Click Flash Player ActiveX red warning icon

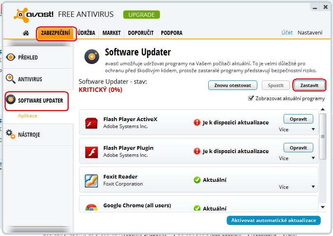(x=197, y=122)
